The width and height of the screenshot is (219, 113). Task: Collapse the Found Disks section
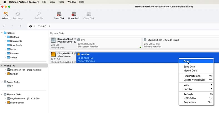tap(2, 82)
